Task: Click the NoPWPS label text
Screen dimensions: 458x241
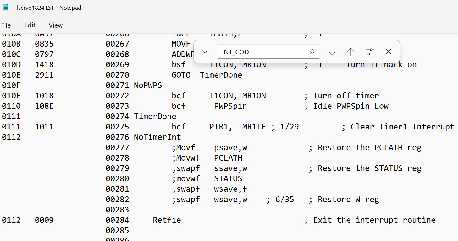Action: point(148,85)
